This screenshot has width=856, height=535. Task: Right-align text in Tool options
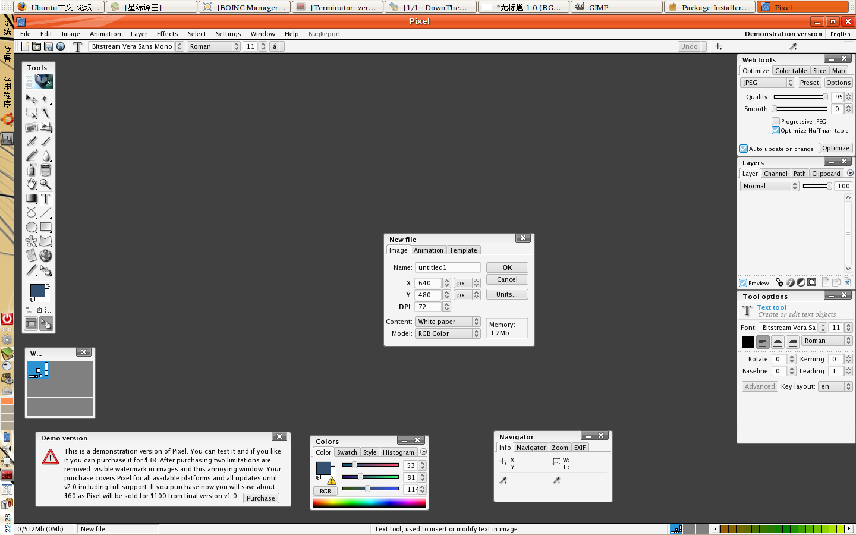coord(792,342)
